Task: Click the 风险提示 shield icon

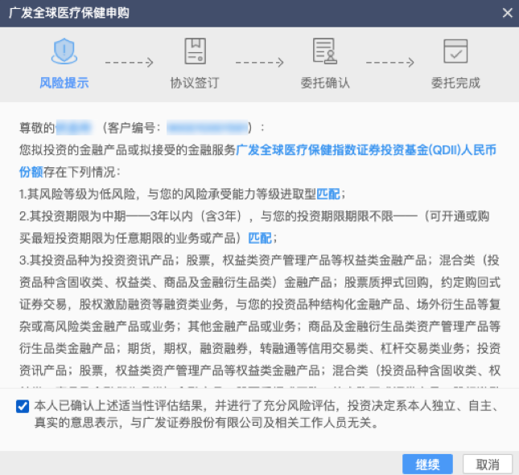Action: click(64, 51)
